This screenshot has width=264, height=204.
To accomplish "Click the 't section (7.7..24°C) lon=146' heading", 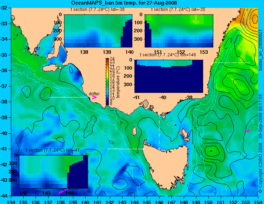I will tap(168, 55).
